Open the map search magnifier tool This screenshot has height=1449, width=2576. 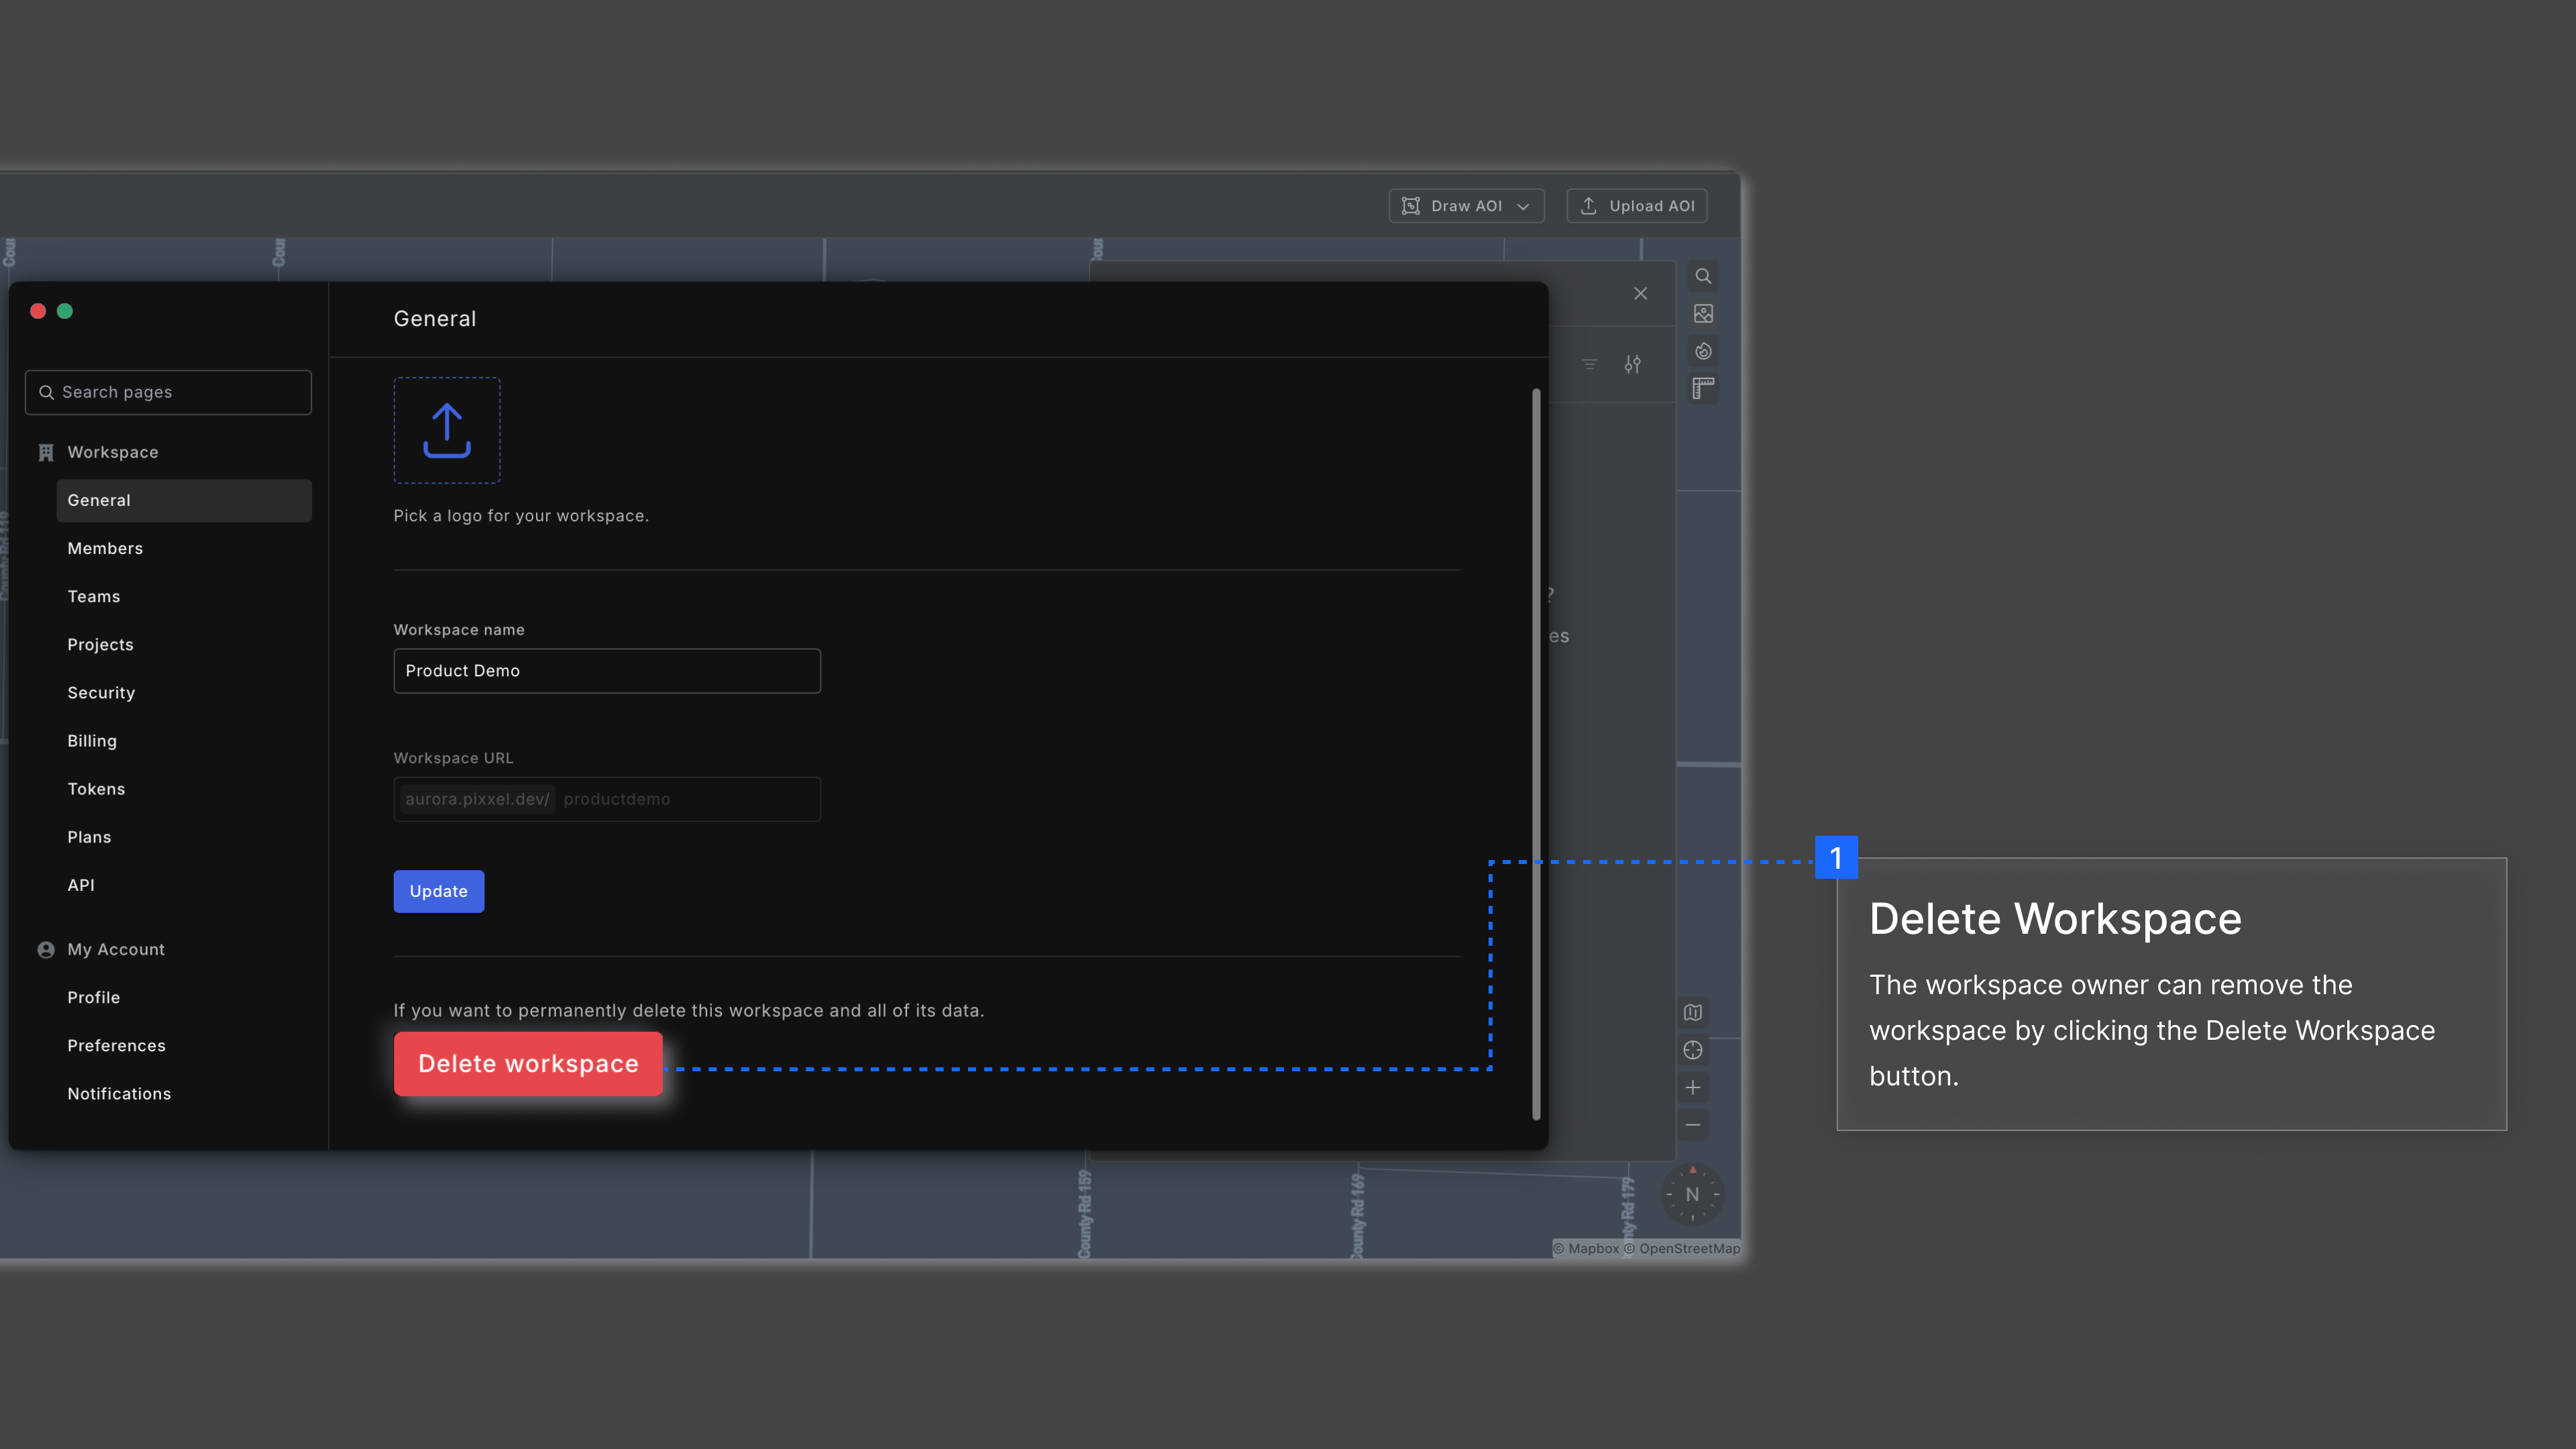click(x=1703, y=276)
